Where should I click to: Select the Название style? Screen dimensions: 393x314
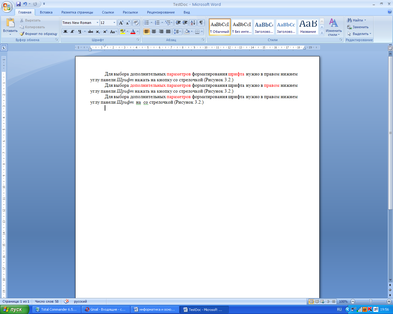(308, 27)
